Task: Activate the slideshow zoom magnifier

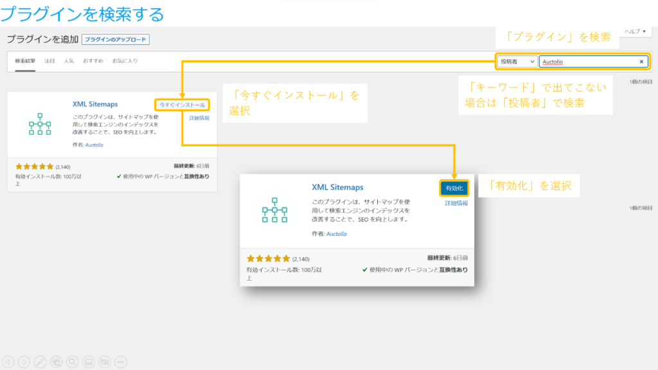Action: point(73,362)
